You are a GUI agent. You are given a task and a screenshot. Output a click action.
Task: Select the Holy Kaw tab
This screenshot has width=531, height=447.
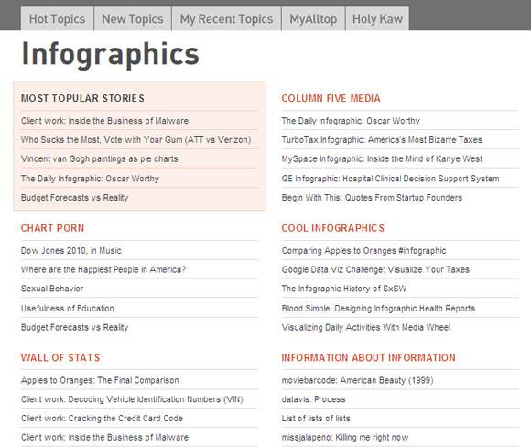[377, 19]
